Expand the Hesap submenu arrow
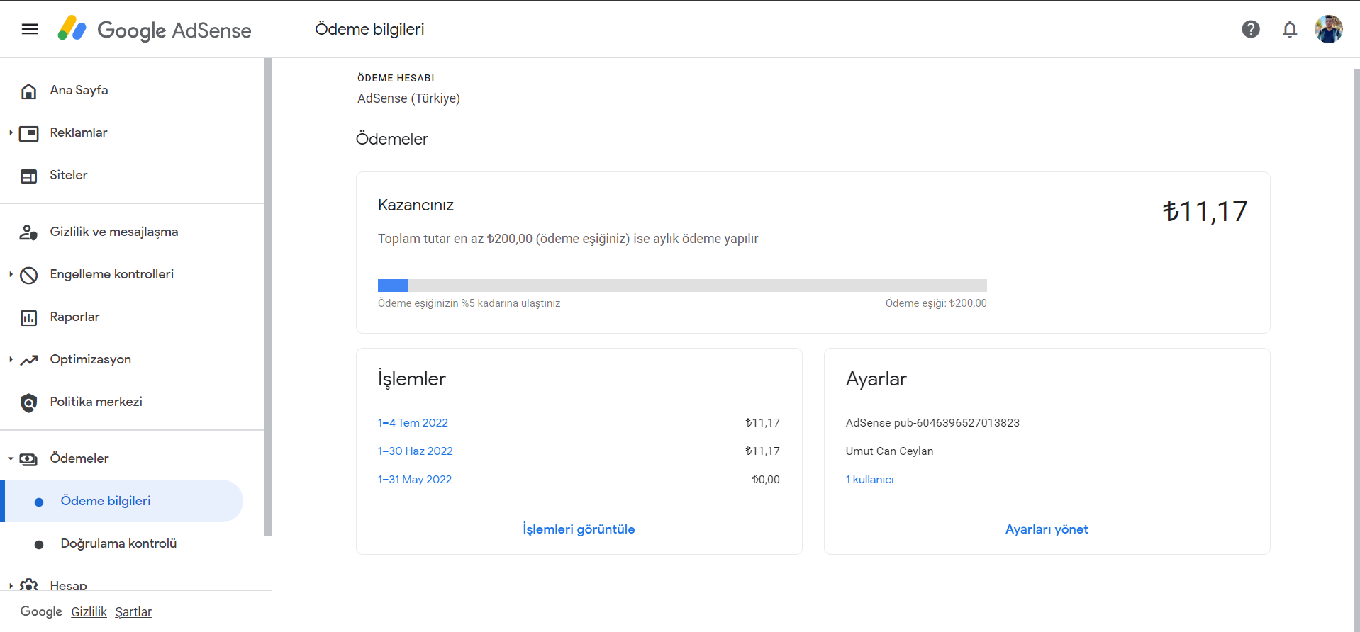Viewport: 1360px width, 632px height. pyautogui.click(x=11, y=586)
